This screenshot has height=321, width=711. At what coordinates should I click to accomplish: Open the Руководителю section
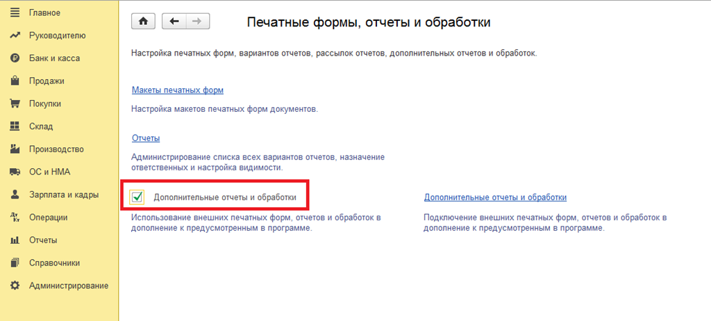57,35
